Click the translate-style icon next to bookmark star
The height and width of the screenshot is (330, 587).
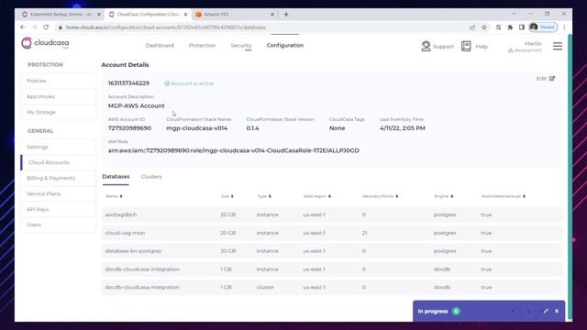tap(498, 27)
